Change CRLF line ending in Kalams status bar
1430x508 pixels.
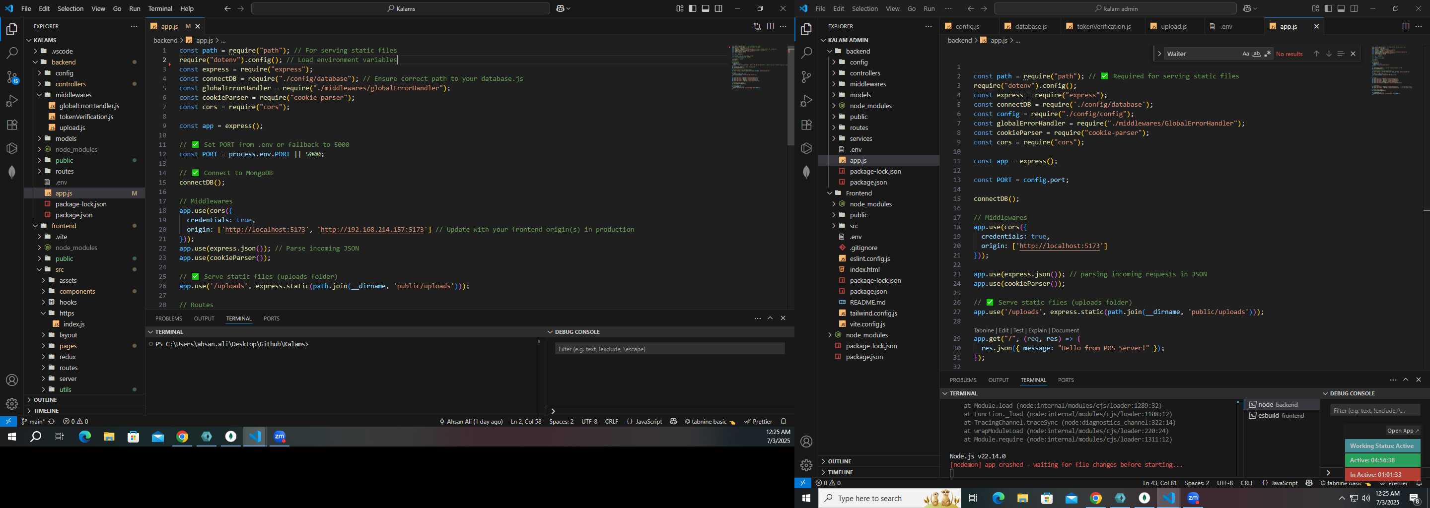pos(611,422)
